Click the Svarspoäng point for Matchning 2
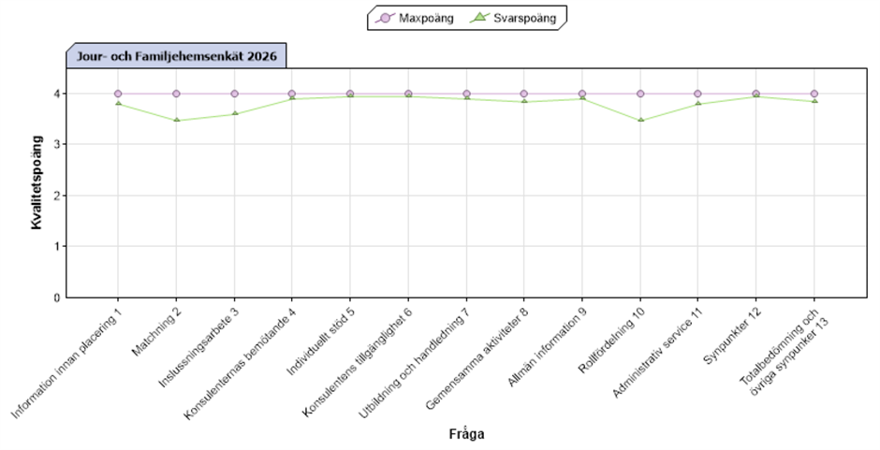The height and width of the screenshot is (450, 880). coord(176,120)
